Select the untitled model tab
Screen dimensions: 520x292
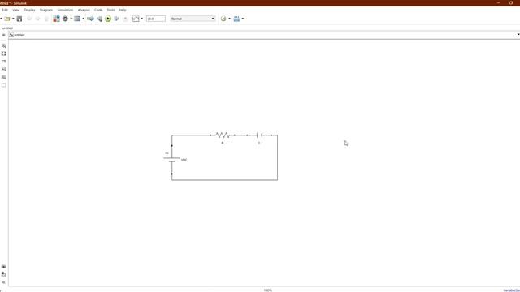click(x=7, y=28)
